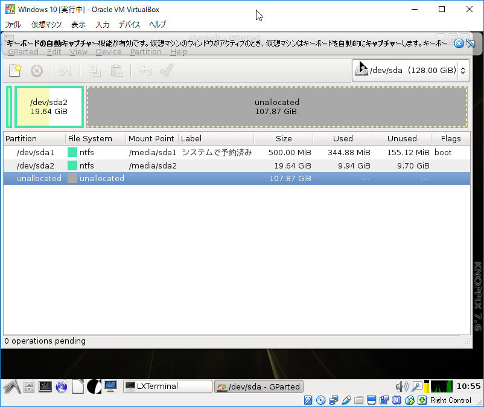
Task: Select the unallocated partition row
Action: 237,179
